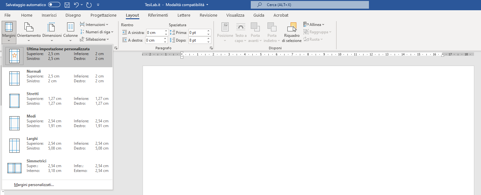Screen dimensions: 481x195
Task: Toggle the Salvataggio automatico switch
Action: pos(54,4)
